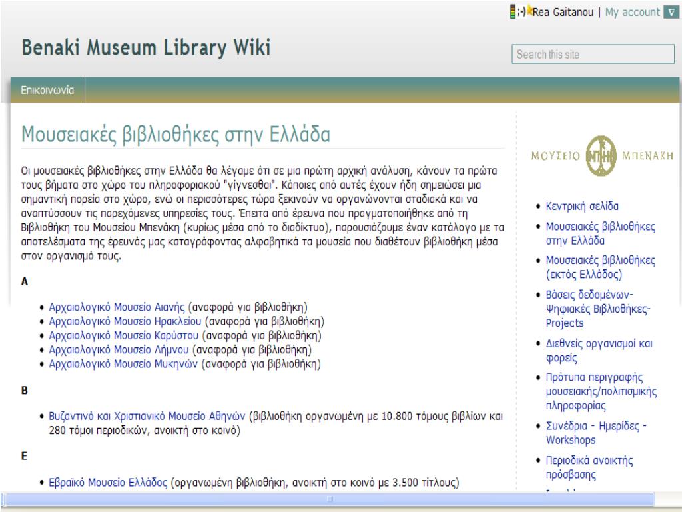Open Αρχαιολογικό Μουσείο Μυκηνών link
Screen dimensions: 682x512
tap(123, 363)
